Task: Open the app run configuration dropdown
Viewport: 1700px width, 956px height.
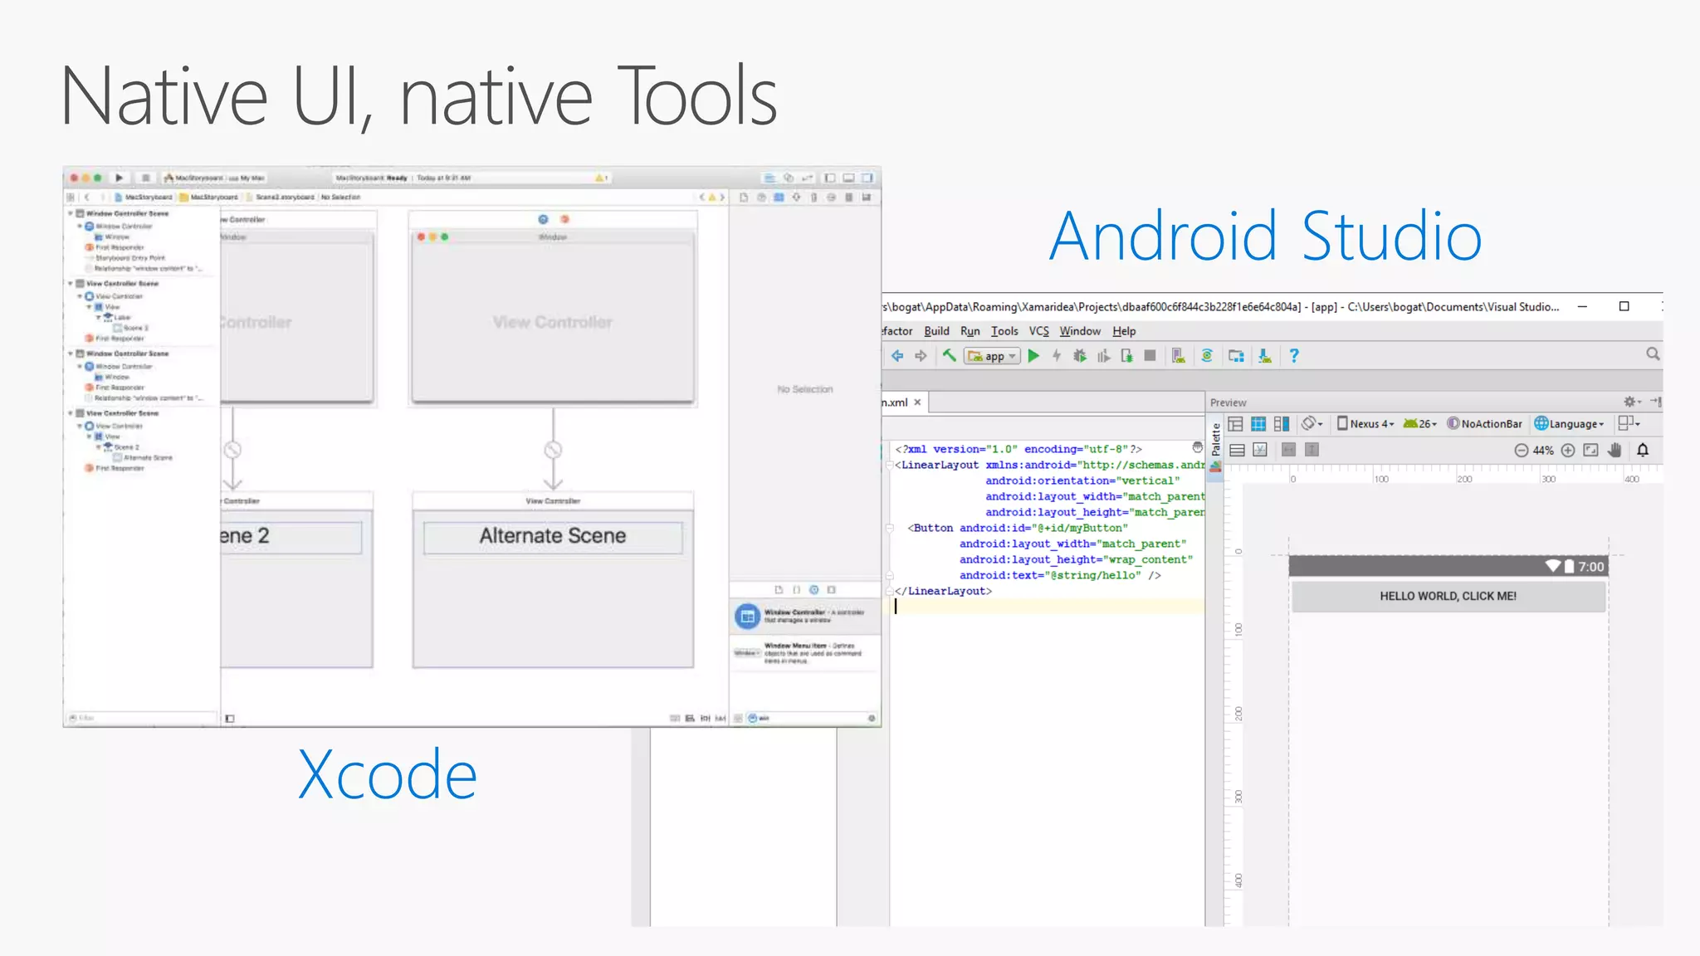Action: [x=992, y=357]
